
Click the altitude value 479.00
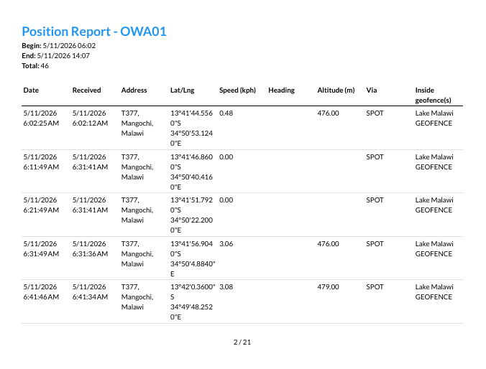(x=328, y=286)
